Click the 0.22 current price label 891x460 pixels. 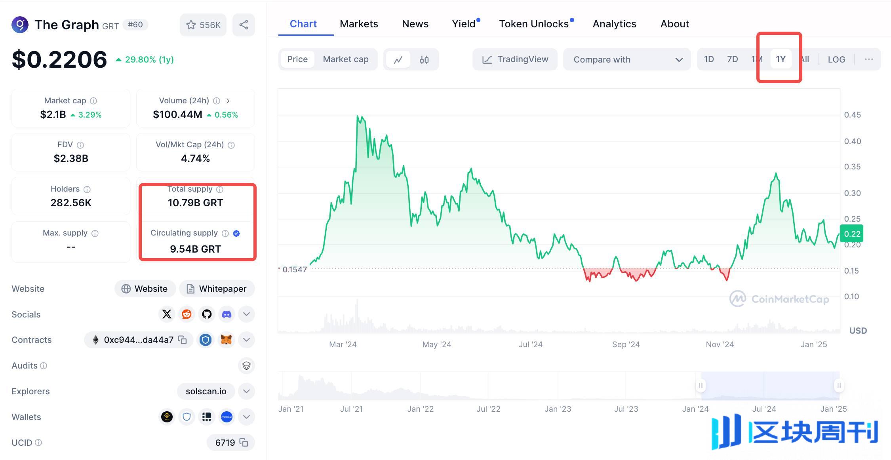point(852,234)
